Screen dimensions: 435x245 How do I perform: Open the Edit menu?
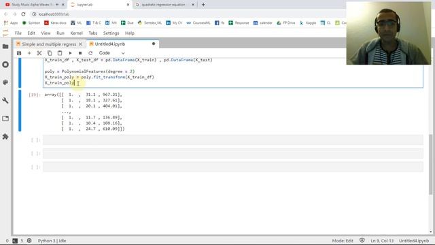[x=31, y=33]
